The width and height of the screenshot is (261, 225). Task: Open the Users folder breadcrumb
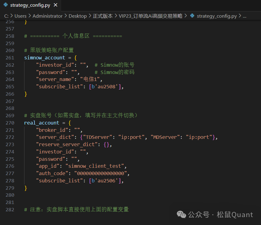(21, 16)
